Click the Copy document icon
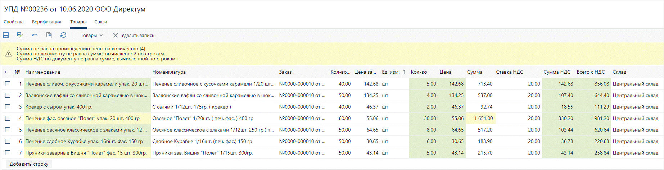This screenshot has width=664, height=170. tap(49, 35)
